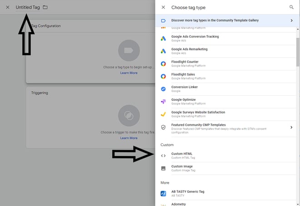Click the folder icon next to Untitled Tag
This screenshot has height=206, width=300.
coord(45,7)
